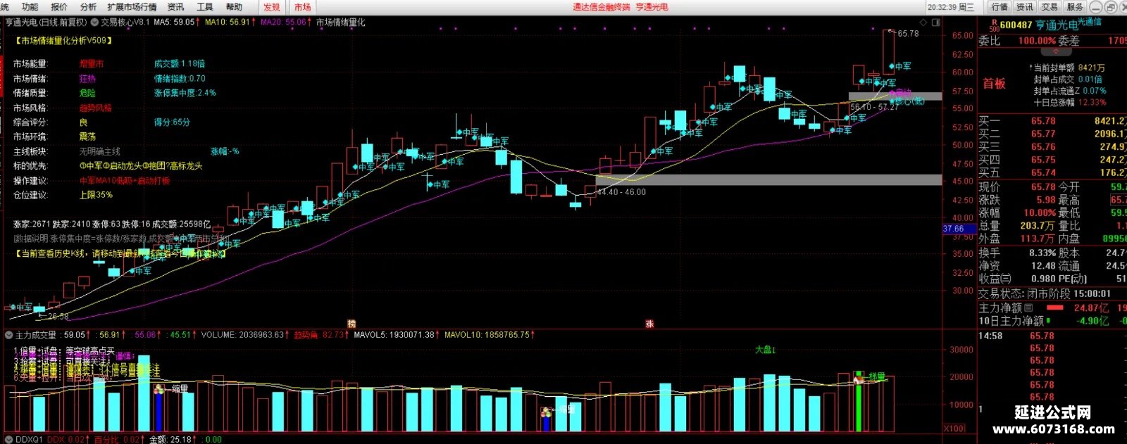Switch to the 市场 tab
The image size is (1127, 444).
click(x=303, y=7)
